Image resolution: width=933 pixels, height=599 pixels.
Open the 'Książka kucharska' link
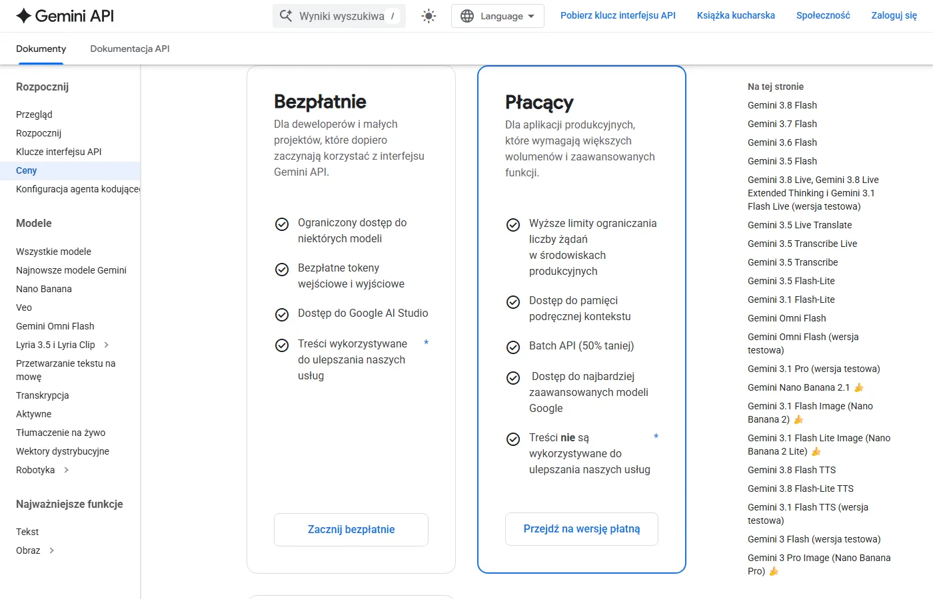click(x=736, y=15)
